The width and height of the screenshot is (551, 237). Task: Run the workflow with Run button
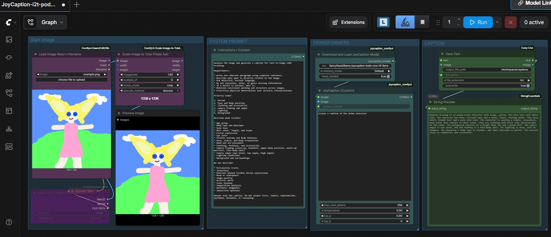pos(478,22)
